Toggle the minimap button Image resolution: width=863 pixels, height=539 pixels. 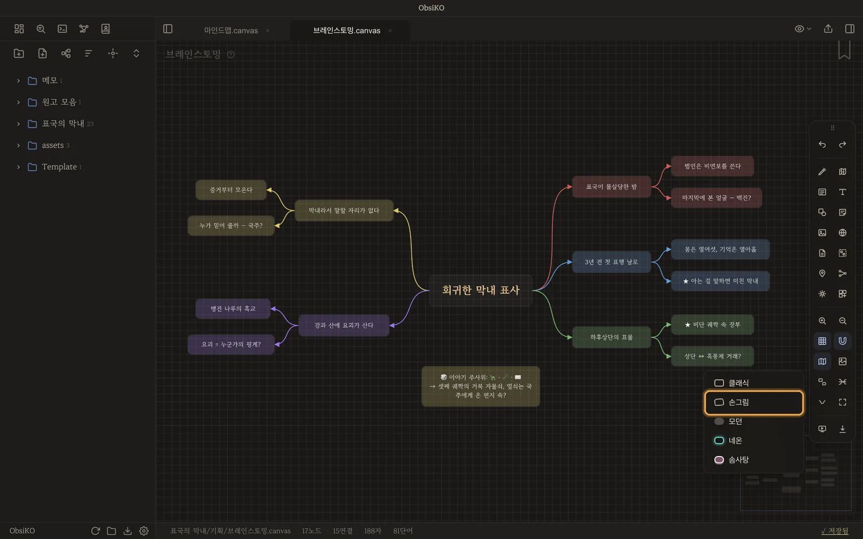pyautogui.click(x=822, y=361)
